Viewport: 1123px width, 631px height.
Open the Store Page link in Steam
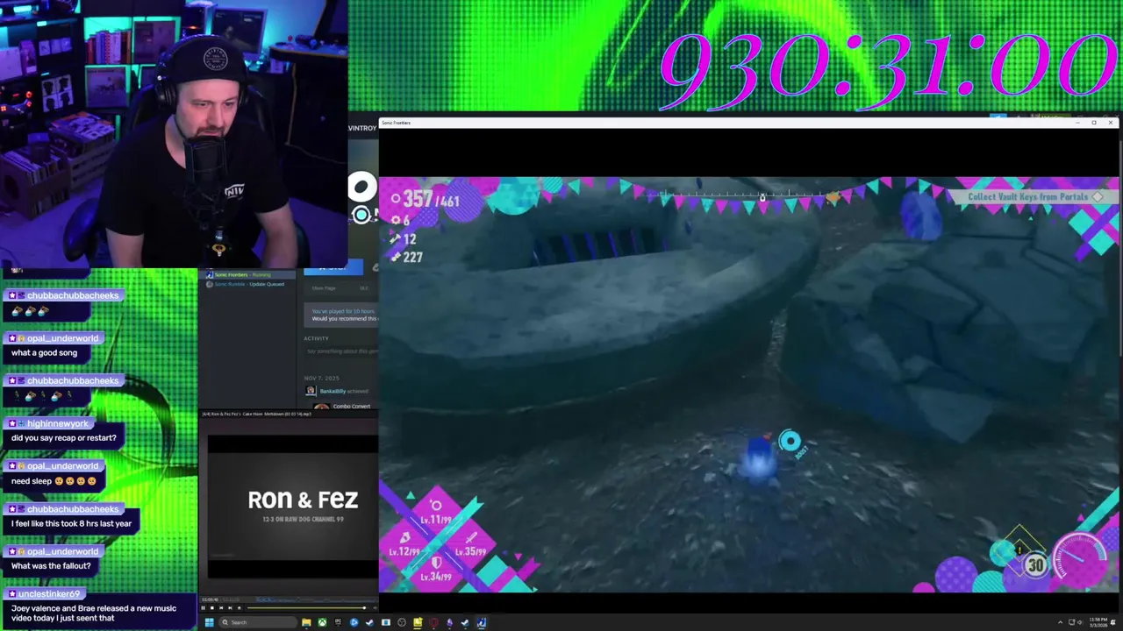click(324, 287)
